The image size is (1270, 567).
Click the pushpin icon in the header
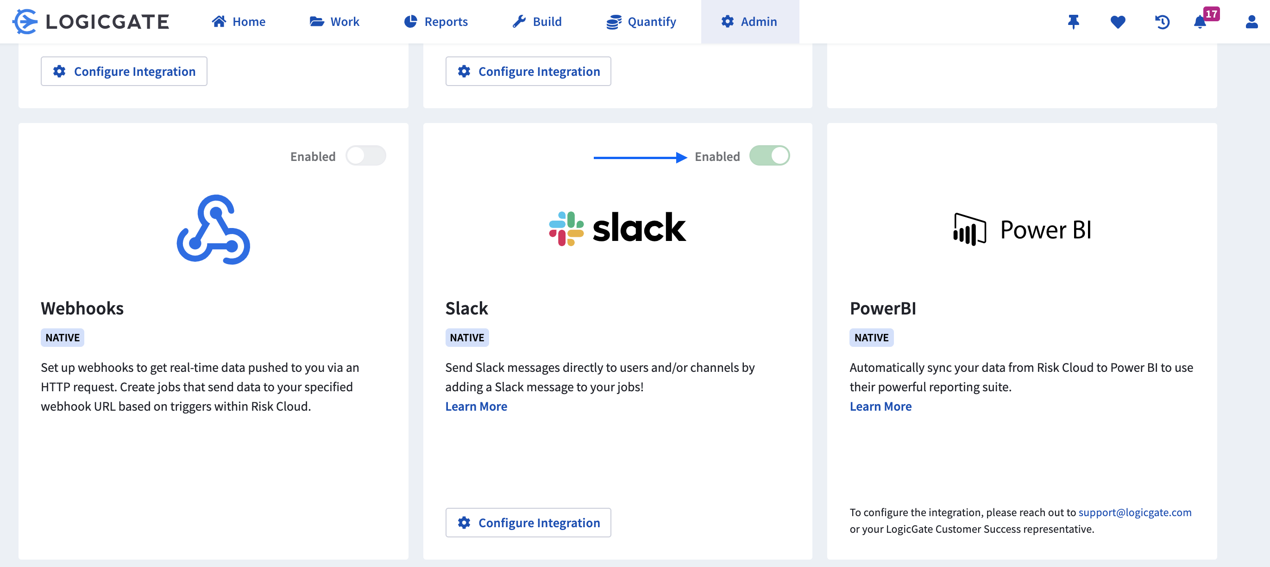pyautogui.click(x=1073, y=22)
